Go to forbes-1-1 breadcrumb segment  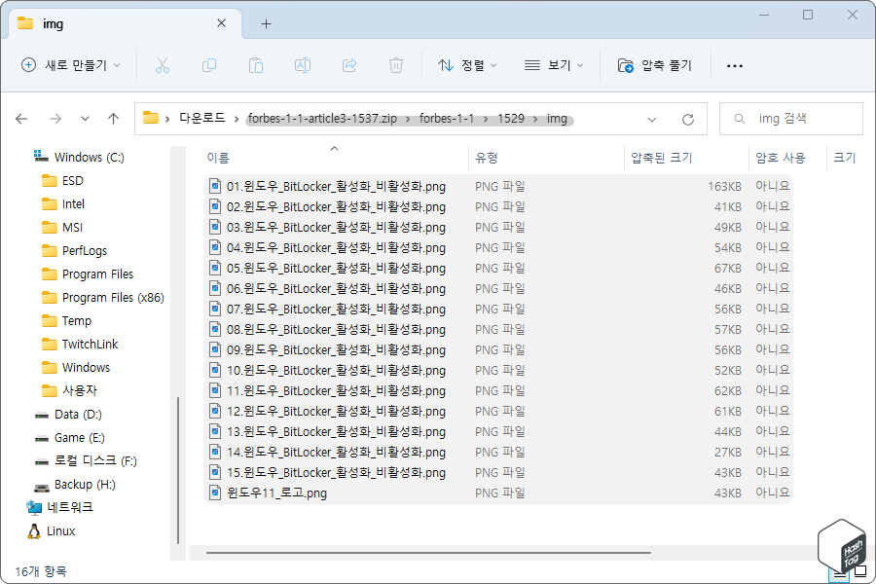(x=447, y=119)
